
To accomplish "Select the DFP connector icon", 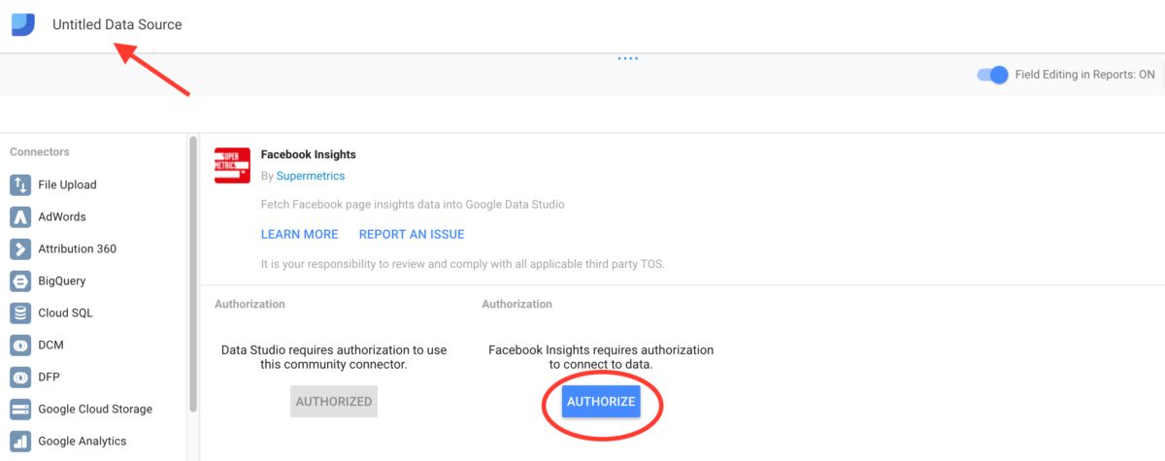I will pyautogui.click(x=21, y=377).
